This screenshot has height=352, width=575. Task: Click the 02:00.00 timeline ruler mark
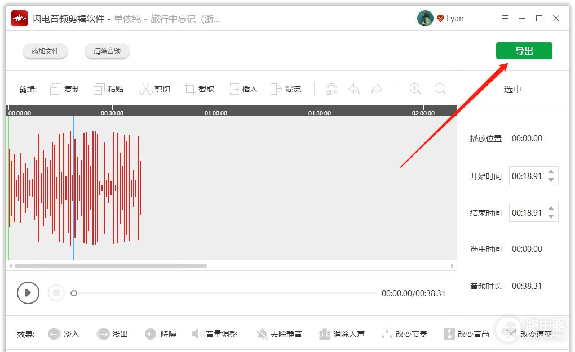click(x=423, y=113)
